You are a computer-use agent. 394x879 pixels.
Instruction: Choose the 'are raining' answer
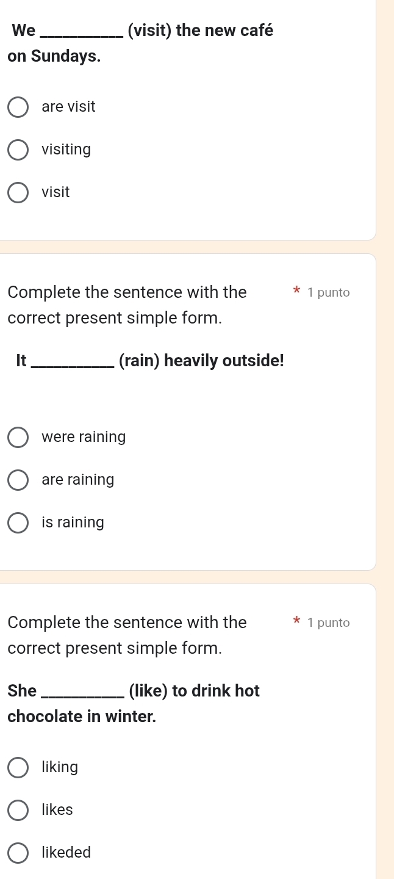point(18,480)
